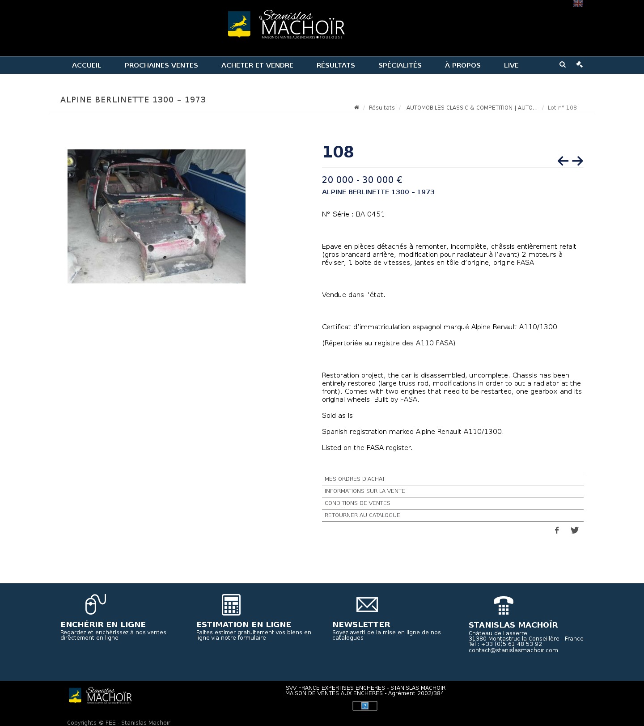Go to the previous lot with left arrow
This screenshot has height=726, width=644.
pyautogui.click(x=563, y=161)
